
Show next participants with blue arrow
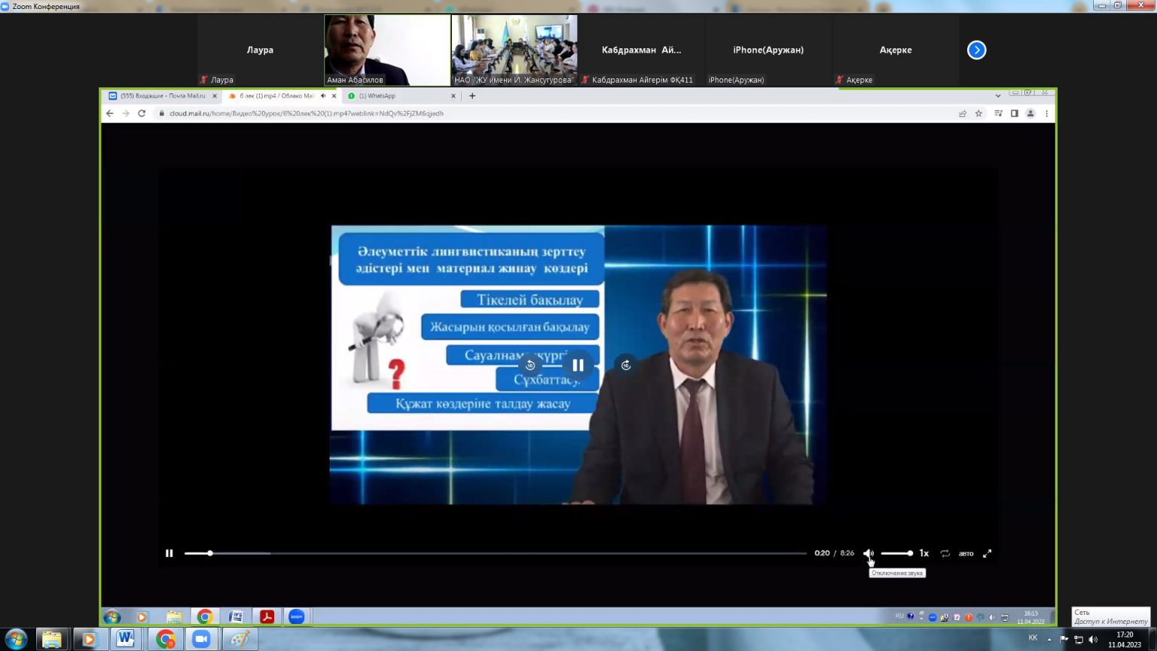(976, 50)
